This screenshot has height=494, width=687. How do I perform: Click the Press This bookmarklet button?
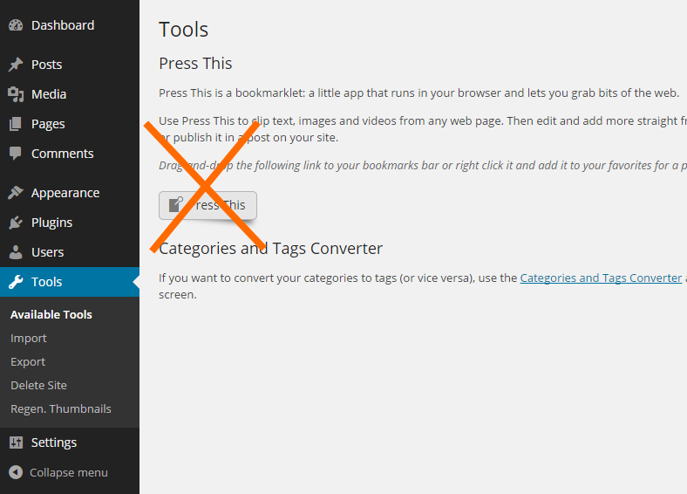[x=207, y=205]
